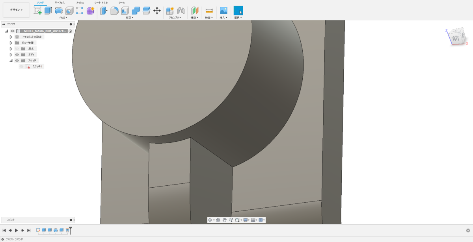Activate the blue Select cursor tool
473x242 pixels.
pos(238,11)
